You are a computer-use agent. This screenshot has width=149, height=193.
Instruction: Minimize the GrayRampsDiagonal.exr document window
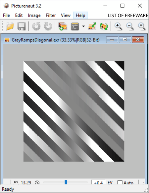[x=112, y=40]
